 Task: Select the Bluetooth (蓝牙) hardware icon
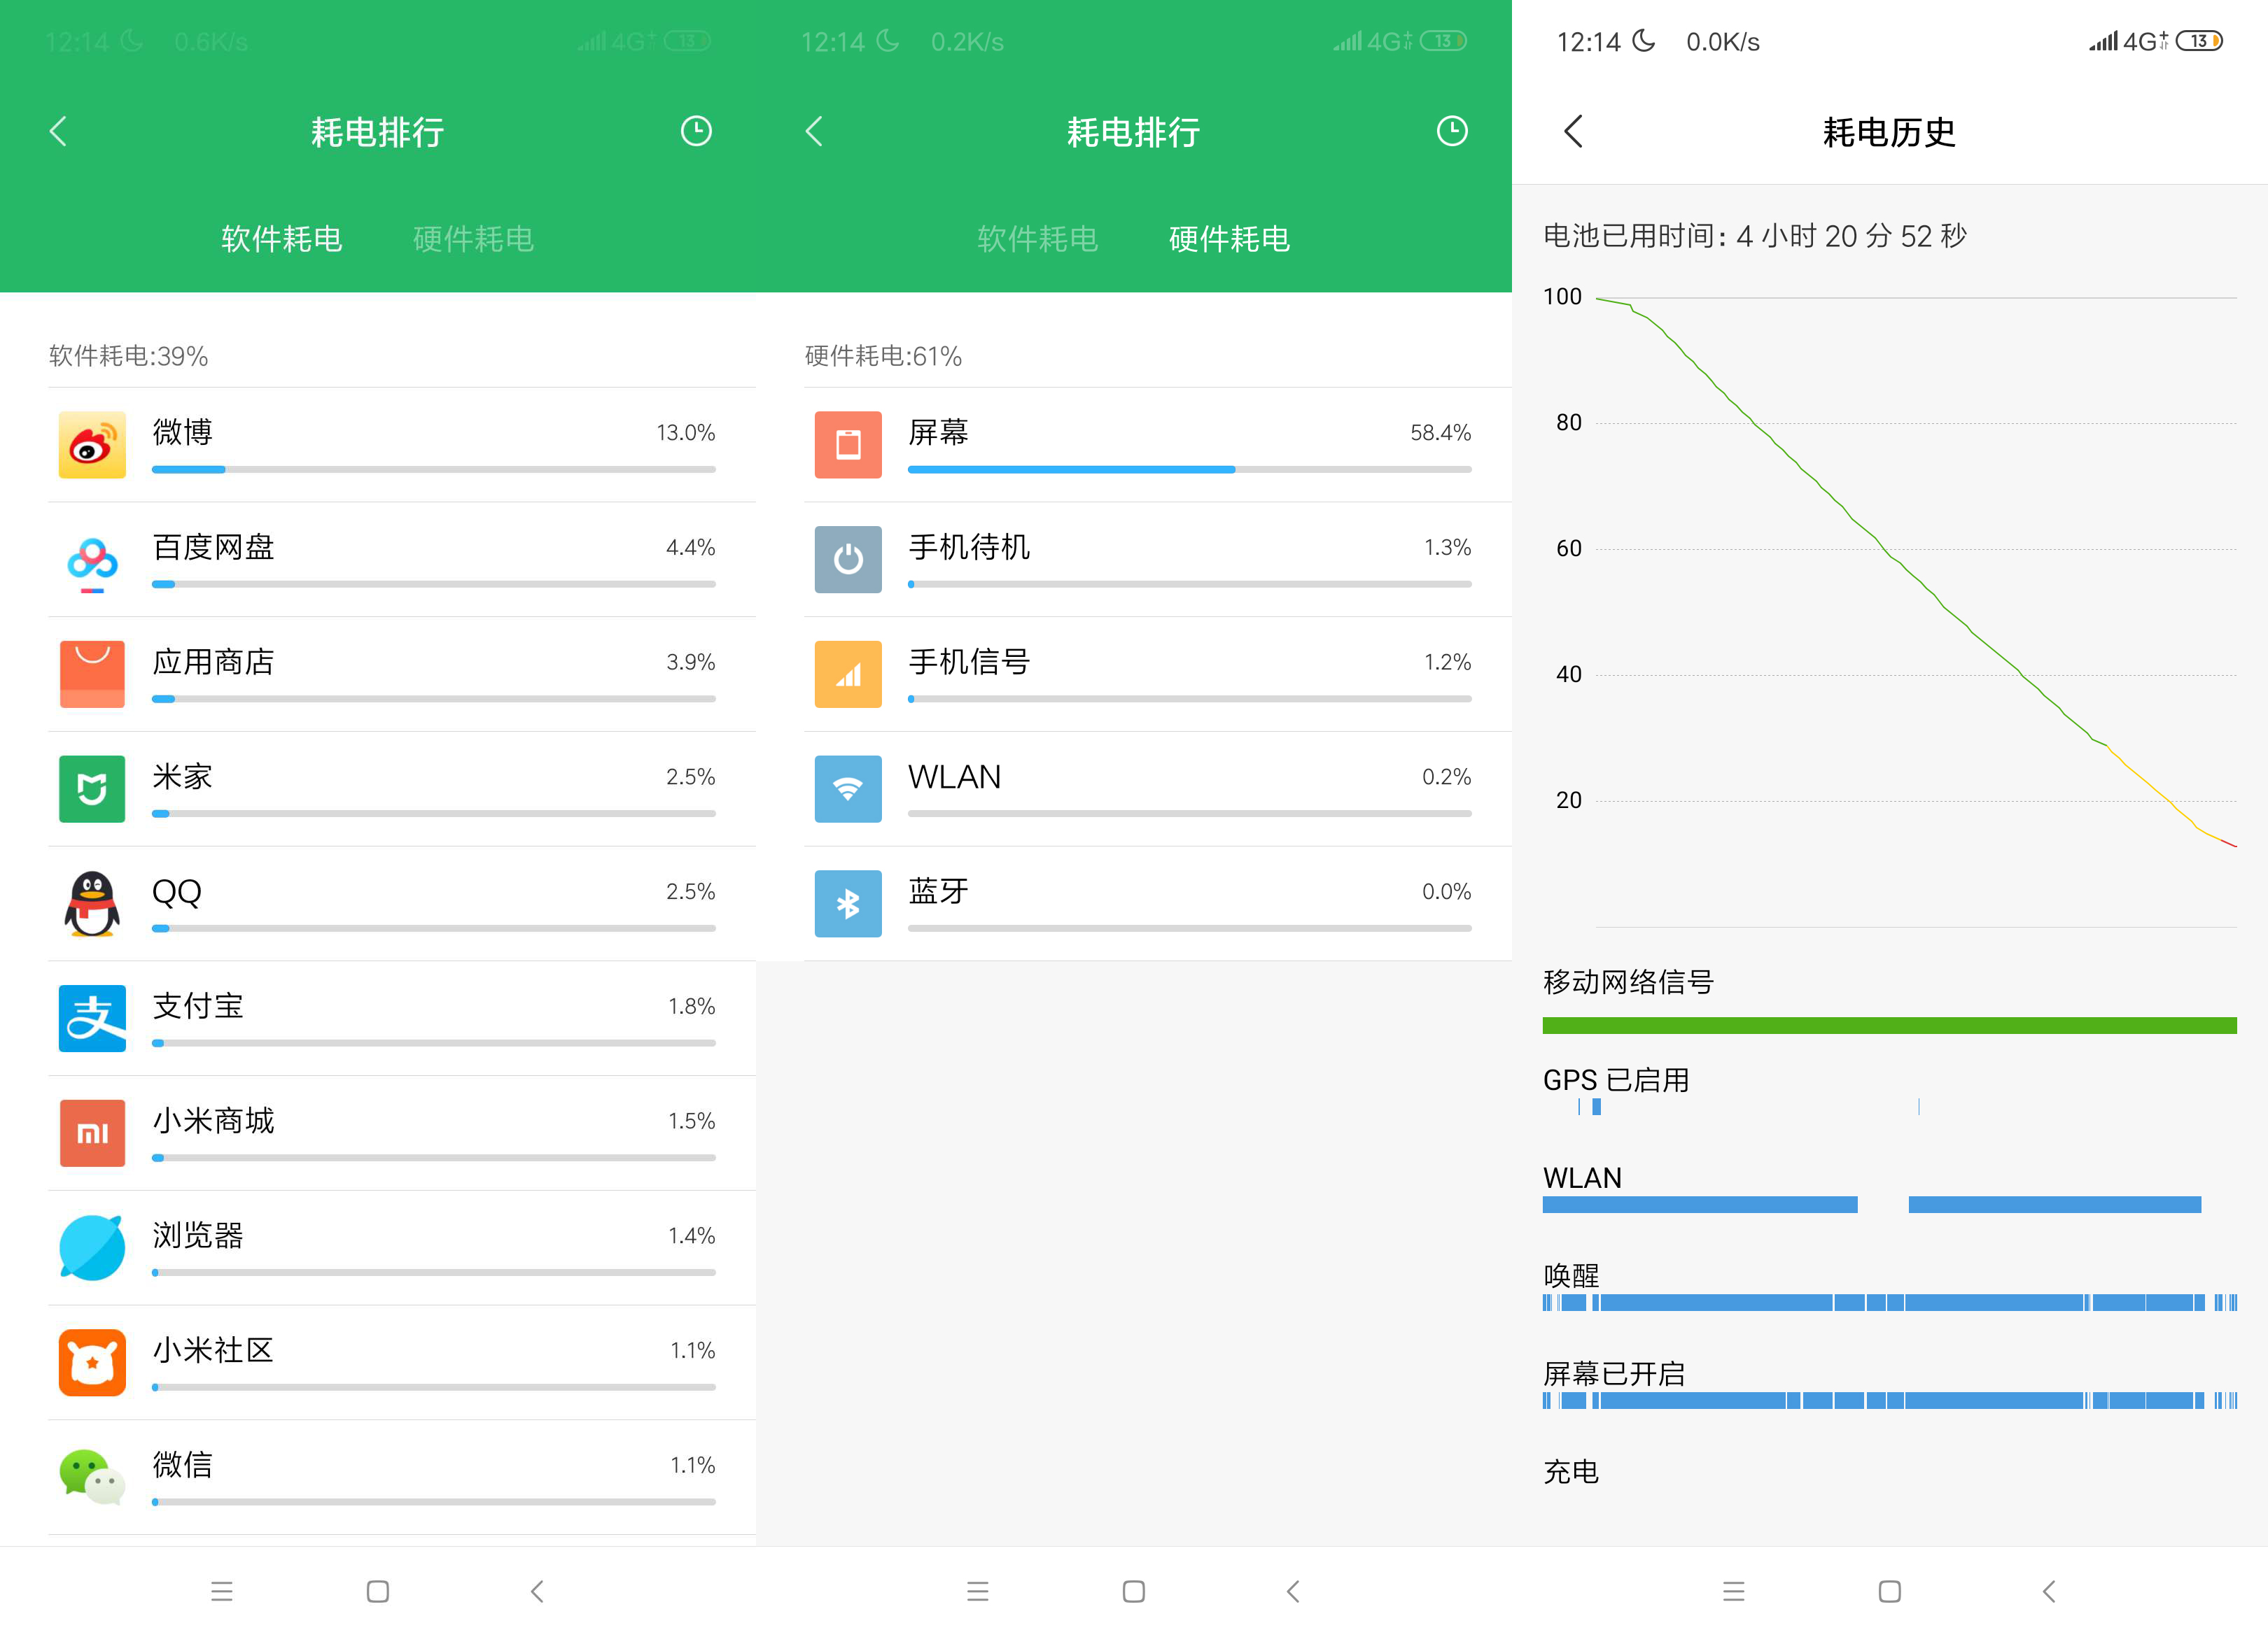pos(848,902)
